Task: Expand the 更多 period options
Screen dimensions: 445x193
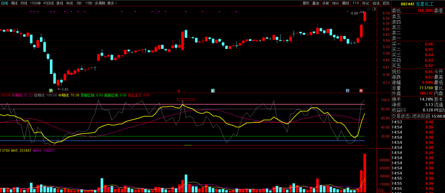Action: tap(112, 3)
